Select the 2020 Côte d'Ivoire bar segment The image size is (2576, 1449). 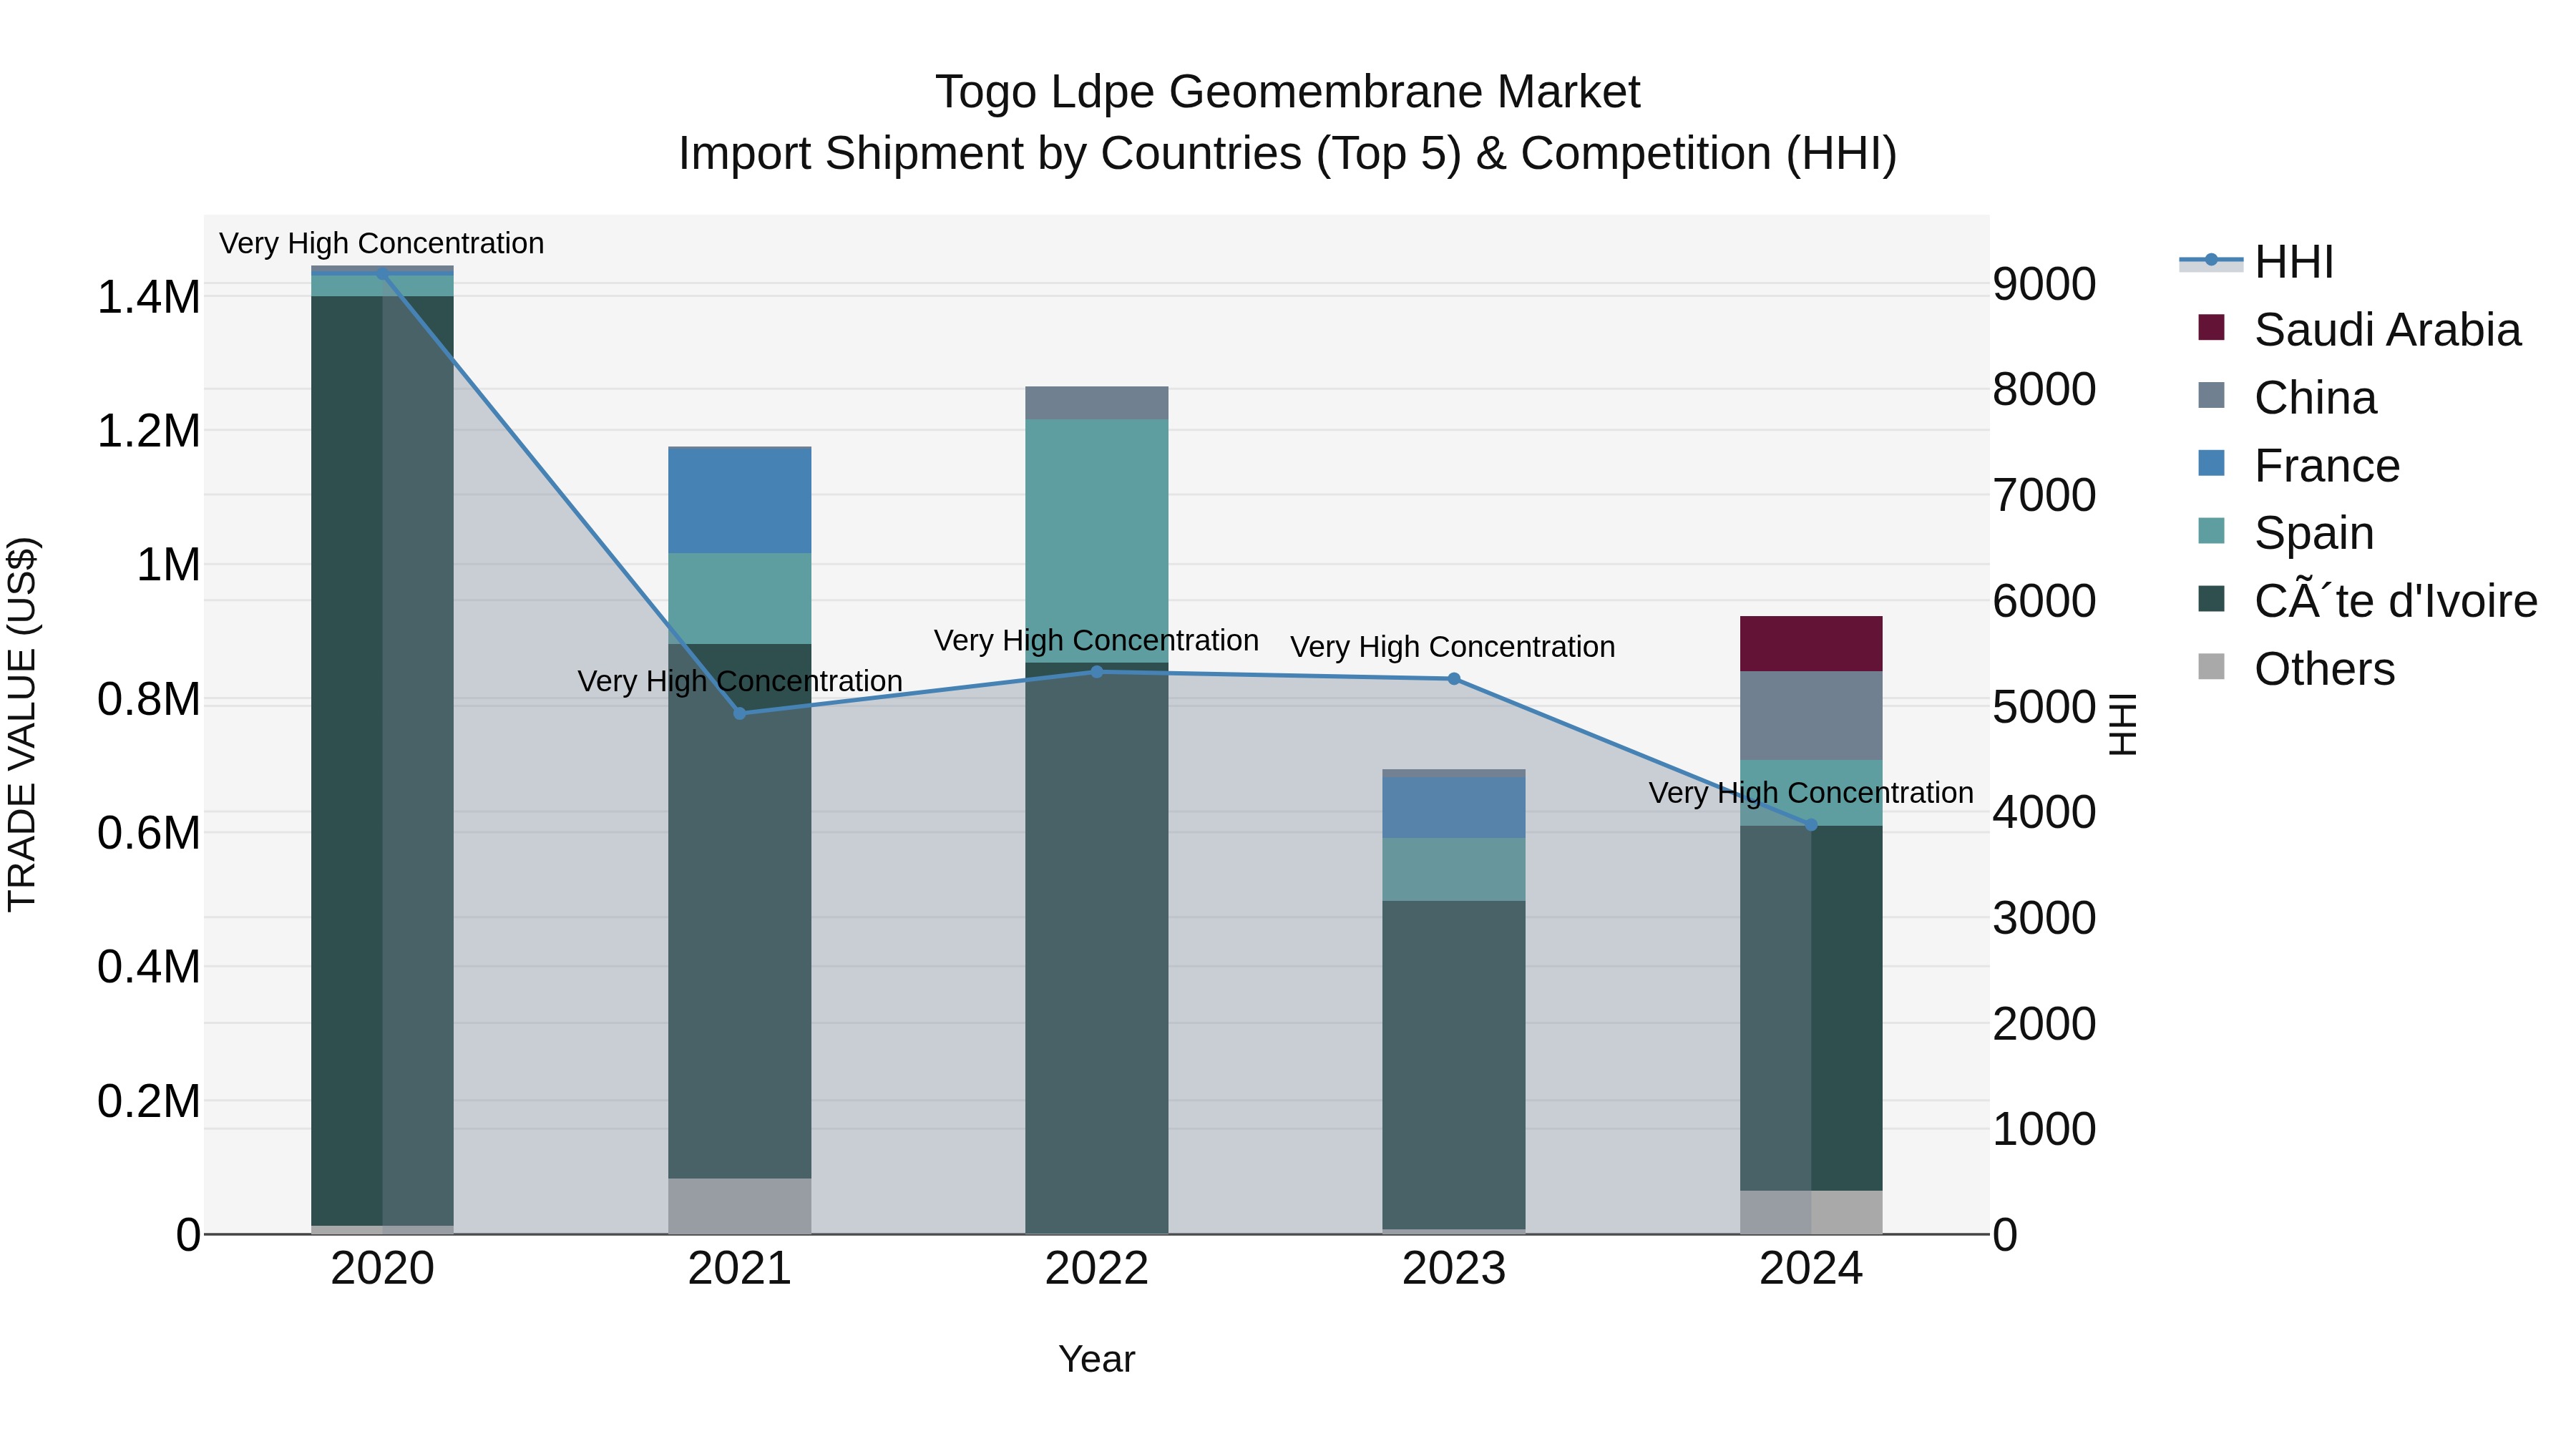click(382, 761)
